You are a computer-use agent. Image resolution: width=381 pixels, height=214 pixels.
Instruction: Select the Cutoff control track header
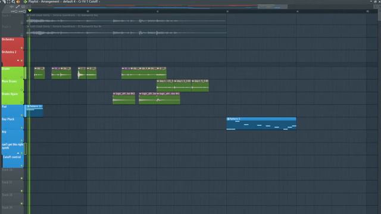13,161
